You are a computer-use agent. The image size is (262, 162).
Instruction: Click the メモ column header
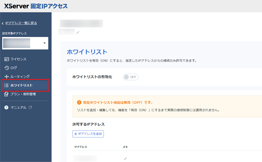(x=125, y=147)
